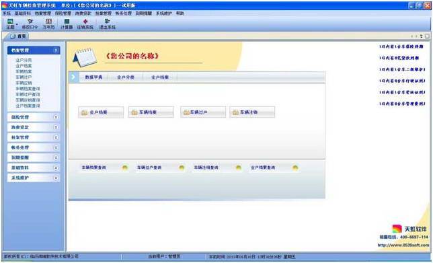The image size is (433, 263).
Task: Expand the 基础资料 sidebar group chevron
Action: (x=56, y=167)
